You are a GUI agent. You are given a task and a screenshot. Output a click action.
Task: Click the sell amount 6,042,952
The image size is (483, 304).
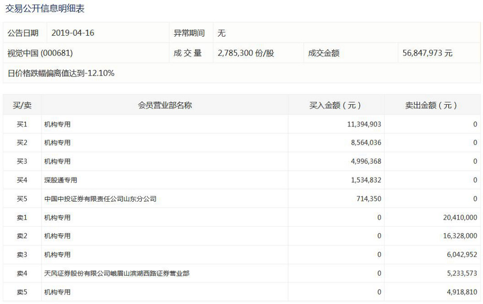click(462, 255)
